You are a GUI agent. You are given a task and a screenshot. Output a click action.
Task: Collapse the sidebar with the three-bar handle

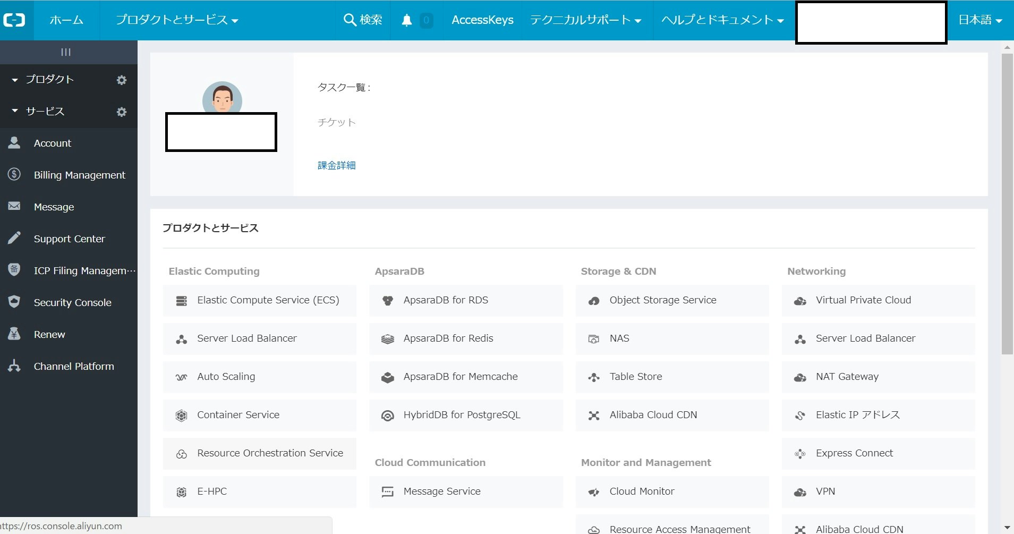tap(66, 52)
